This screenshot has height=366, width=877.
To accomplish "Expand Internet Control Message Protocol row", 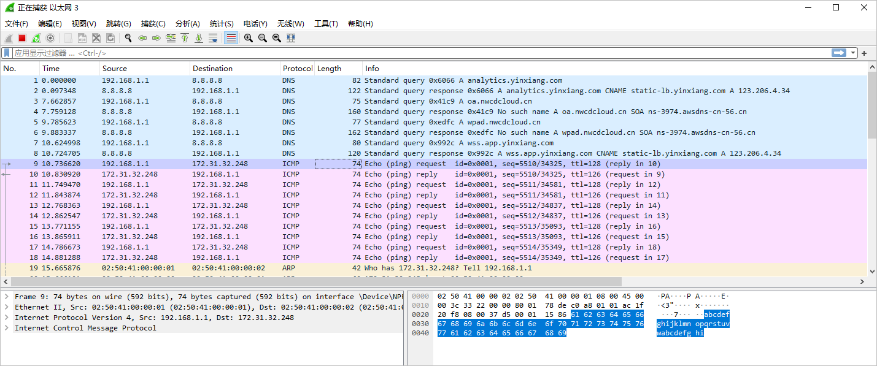I will tap(6, 328).
